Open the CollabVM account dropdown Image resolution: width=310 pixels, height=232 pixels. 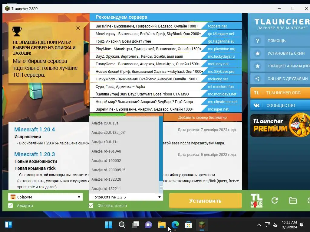tap(45, 197)
